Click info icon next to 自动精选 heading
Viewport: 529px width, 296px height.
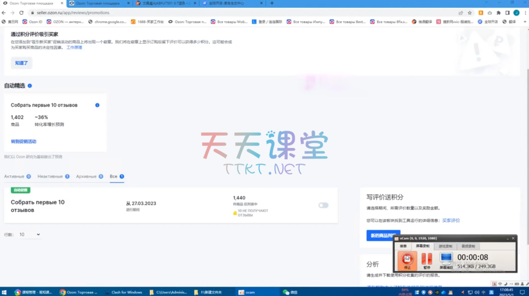29,86
